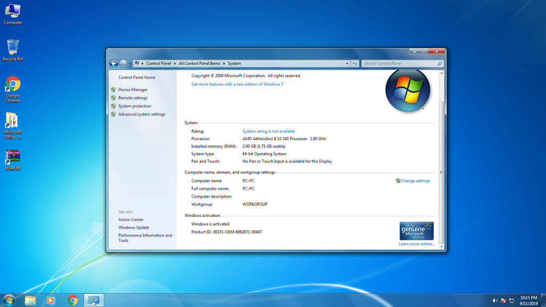Open the Microsoft Office desktop shortcut
546x307 pixels.
point(13,126)
